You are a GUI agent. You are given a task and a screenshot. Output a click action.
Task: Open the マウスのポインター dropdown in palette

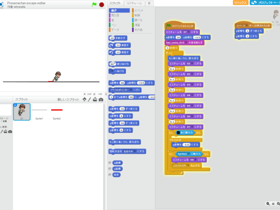pyautogui.click(x=131, y=90)
